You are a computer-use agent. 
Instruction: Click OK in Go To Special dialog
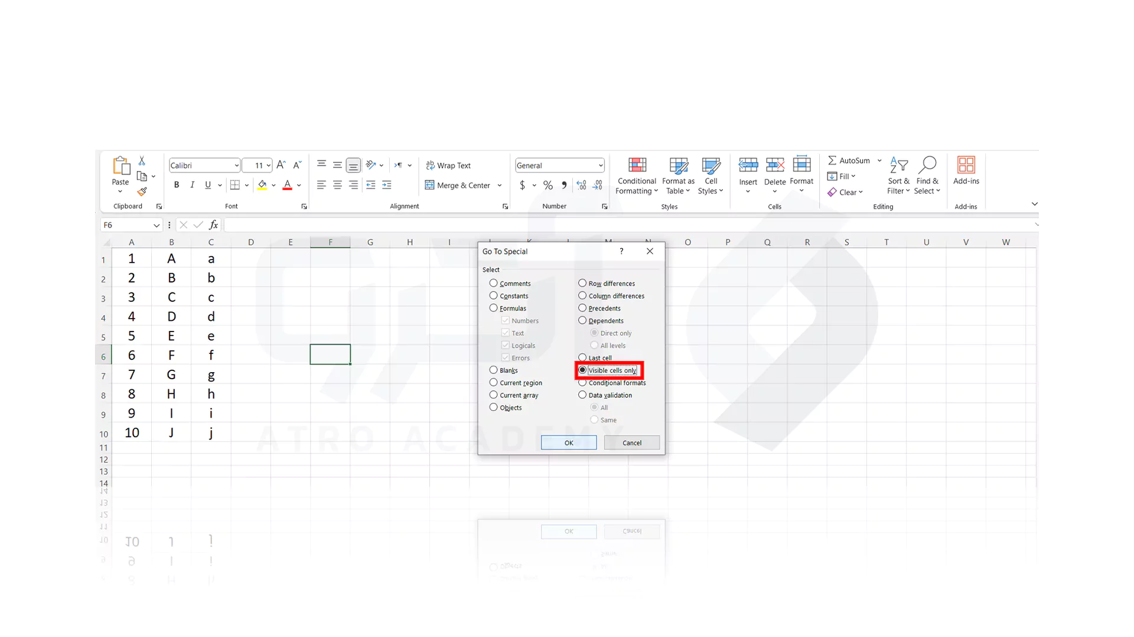[x=569, y=443]
